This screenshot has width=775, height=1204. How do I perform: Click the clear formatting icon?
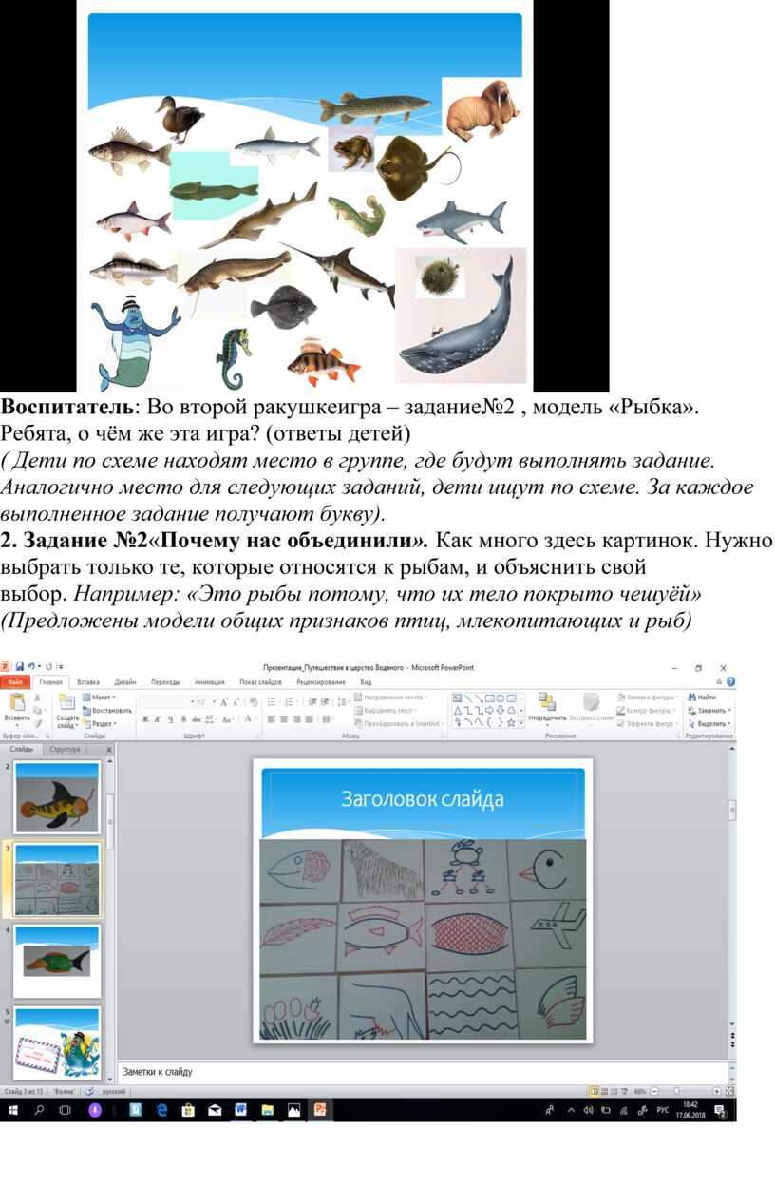pyautogui.click(x=253, y=701)
